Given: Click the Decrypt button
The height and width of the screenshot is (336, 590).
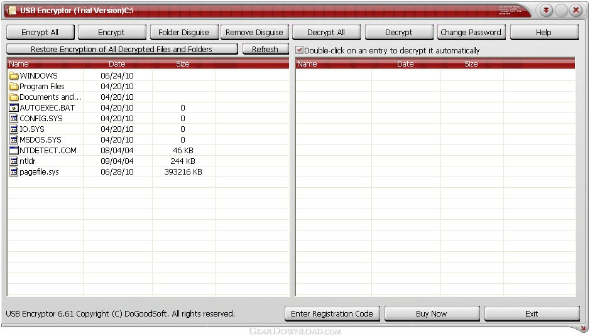Looking at the screenshot, I should (399, 33).
